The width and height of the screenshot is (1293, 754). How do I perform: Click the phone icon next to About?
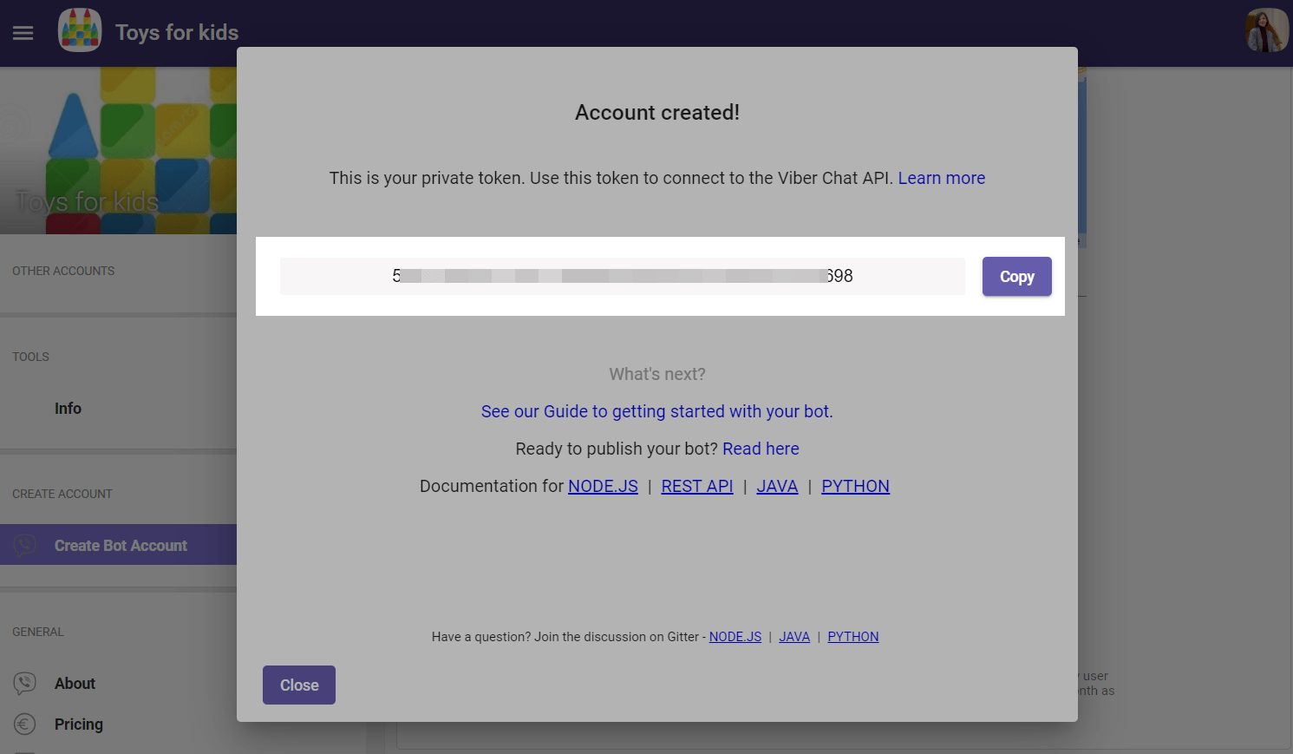click(25, 684)
